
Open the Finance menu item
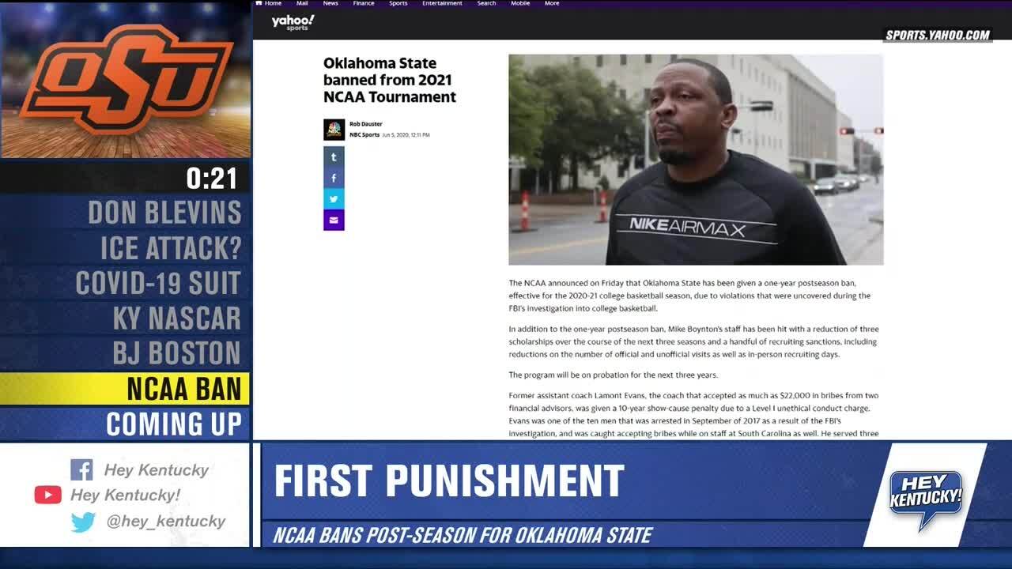[364, 3]
